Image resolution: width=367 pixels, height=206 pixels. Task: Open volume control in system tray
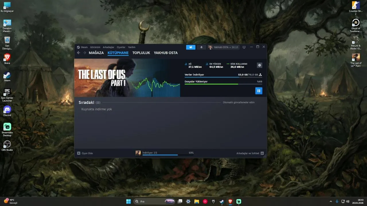[348, 201]
